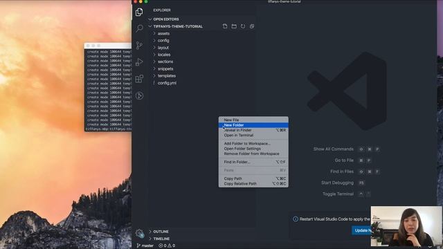Choose Copy Path from context menu
The width and height of the screenshot is (443, 249).
[x=253, y=178]
